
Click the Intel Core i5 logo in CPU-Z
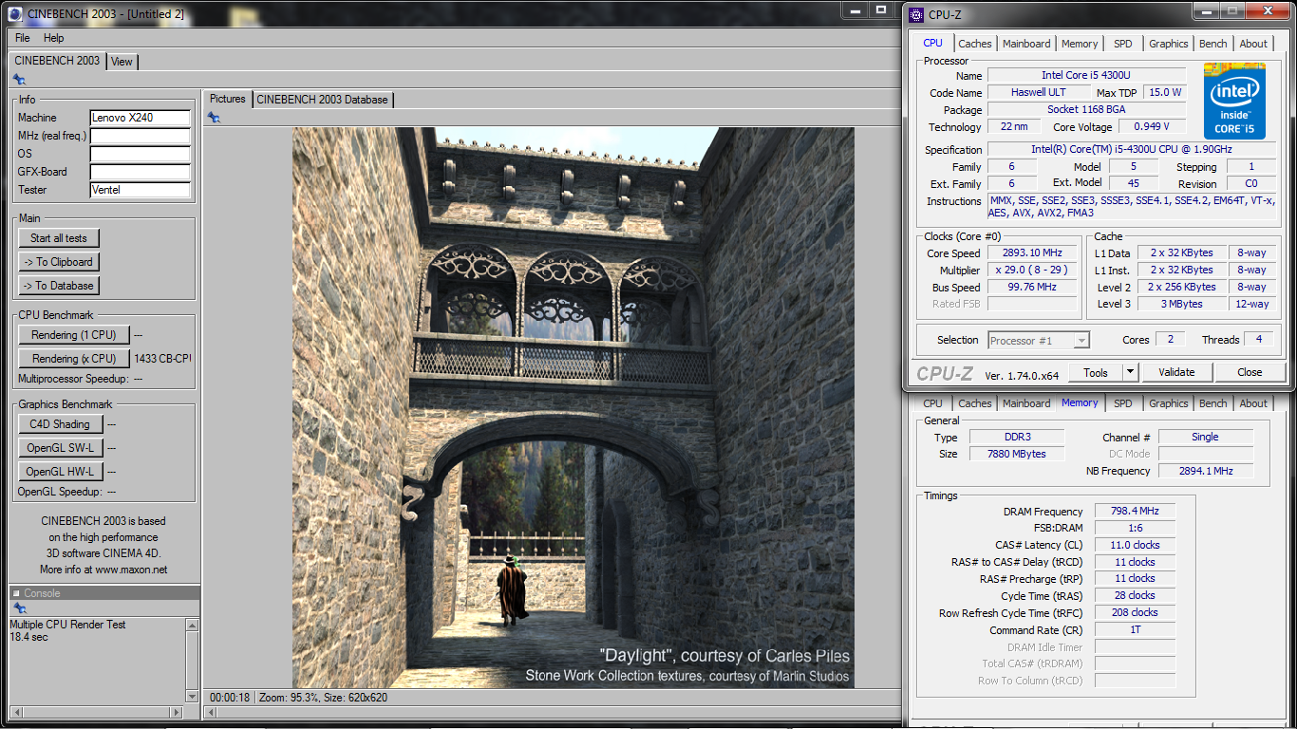point(1234,101)
